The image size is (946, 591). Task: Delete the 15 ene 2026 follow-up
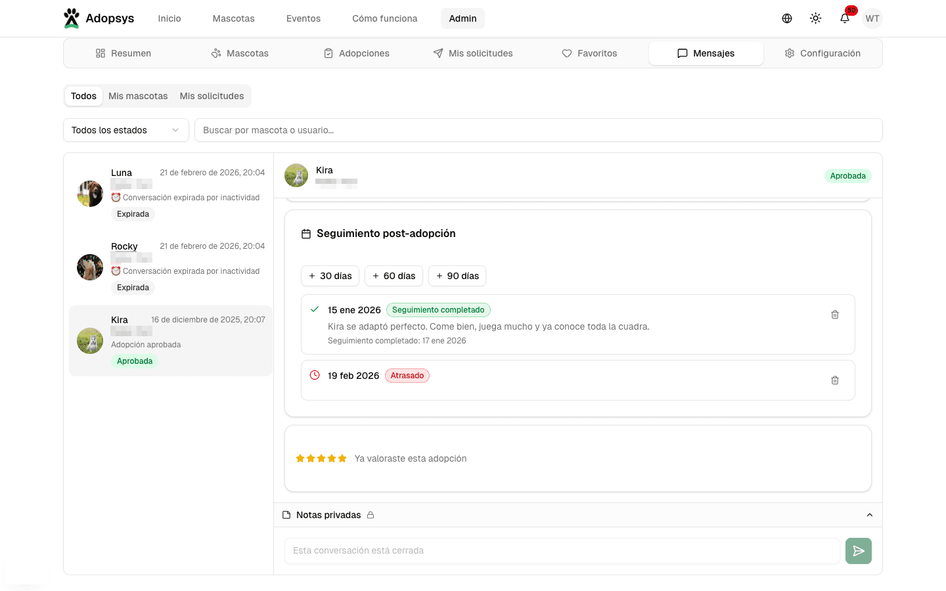click(834, 315)
